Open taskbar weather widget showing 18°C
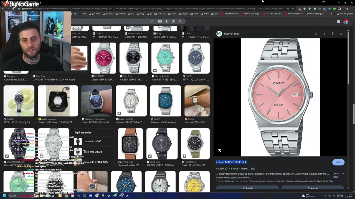Image resolution: width=355 pixels, height=199 pixels. (309, 196)
